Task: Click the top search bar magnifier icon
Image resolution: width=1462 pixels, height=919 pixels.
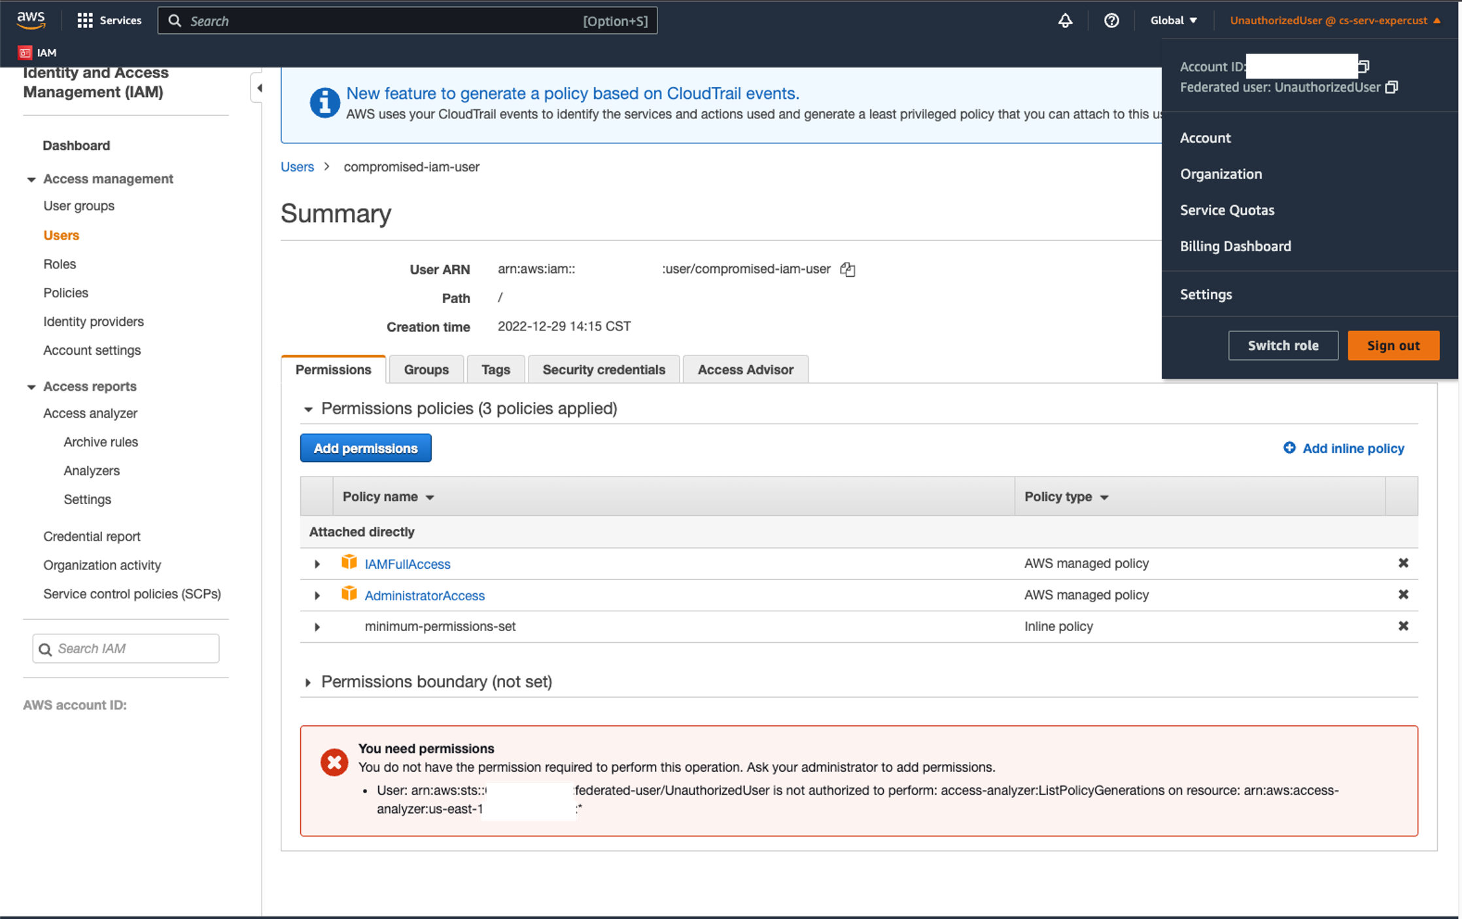Action: (x=175, y=20)
